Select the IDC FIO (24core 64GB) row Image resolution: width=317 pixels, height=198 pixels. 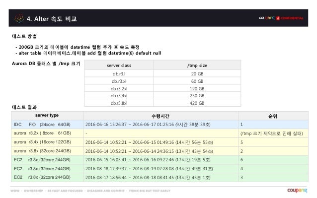pos(159,125)
